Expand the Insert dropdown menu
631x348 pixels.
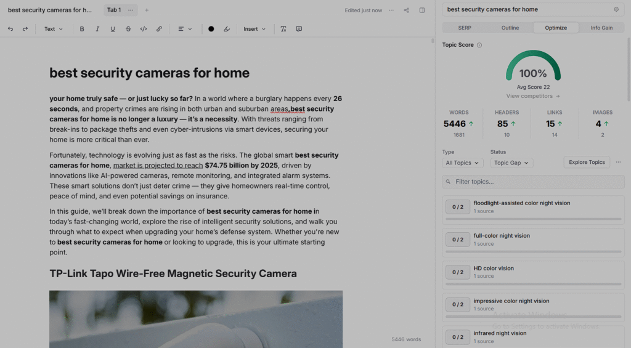[254, 29]
